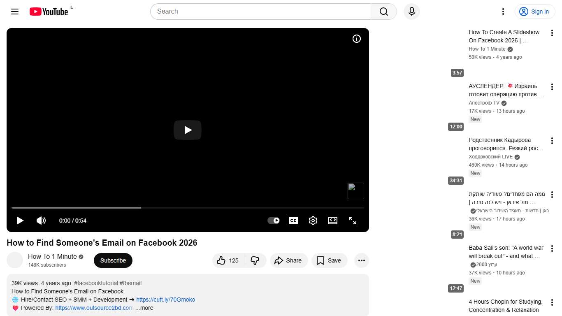Image resolution: width=562 pixels, height=316 pixels.
Task: Go home via the YouTube logo
Action: pos(48,12)
